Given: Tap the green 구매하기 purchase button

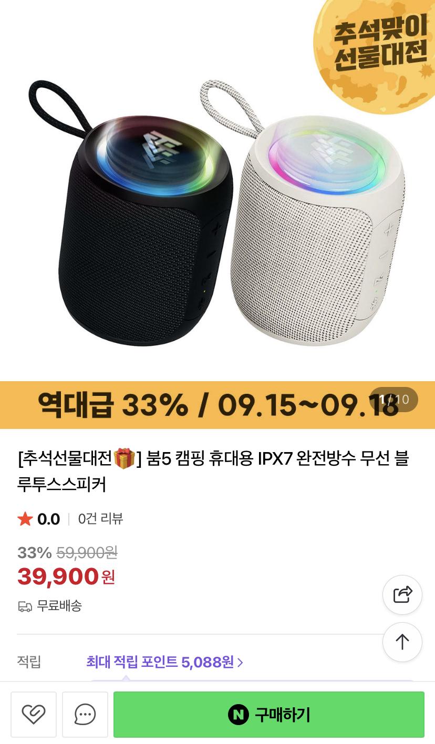Looking at the screenshot, I should (x=269, y=715).
